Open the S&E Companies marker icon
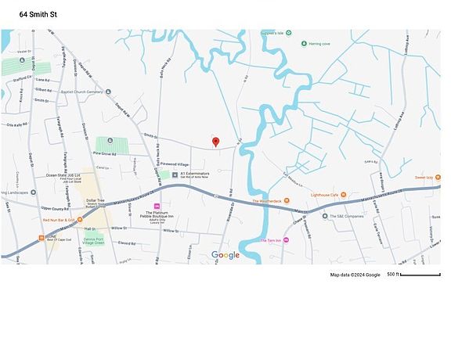This screenshot has width=451, height=338. coord(325,216)
